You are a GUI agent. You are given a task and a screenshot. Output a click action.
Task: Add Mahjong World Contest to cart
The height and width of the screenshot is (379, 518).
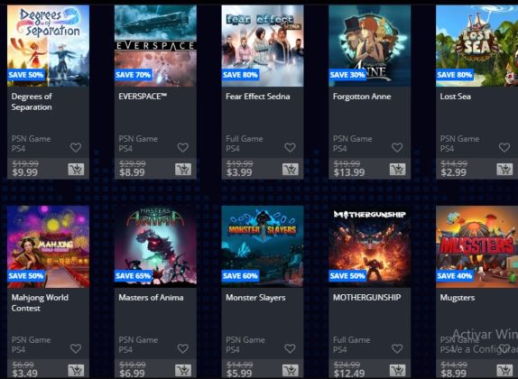[x=76, y=370]
